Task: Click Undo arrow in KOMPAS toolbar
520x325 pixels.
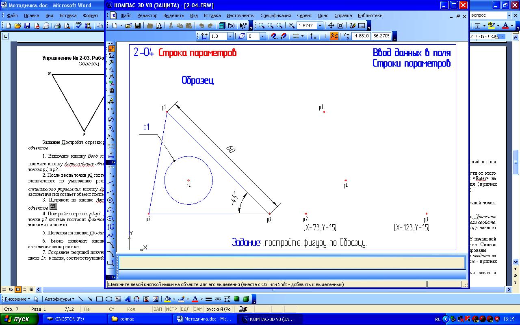Action: point(201,25)
